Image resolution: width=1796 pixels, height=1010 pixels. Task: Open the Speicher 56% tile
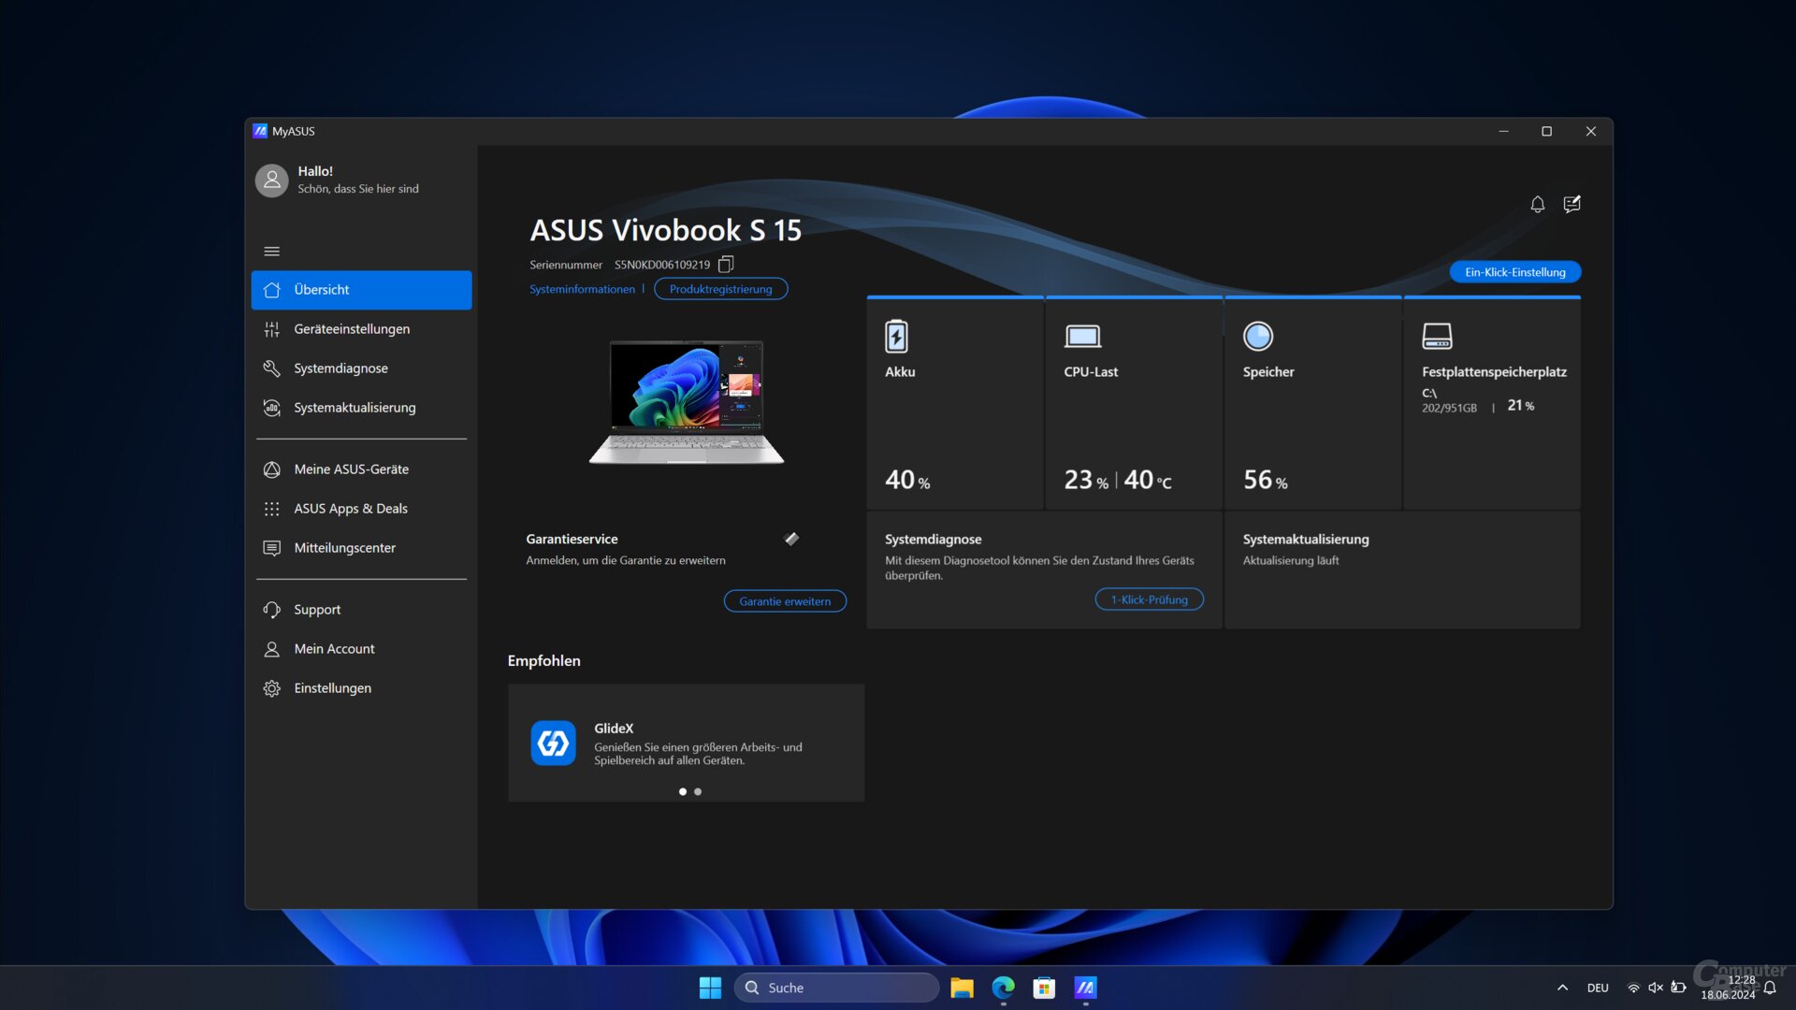pos(1312,403)
